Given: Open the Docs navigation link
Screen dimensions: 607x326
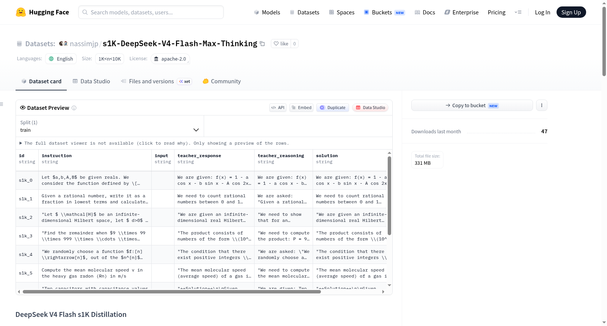Looking at the screenshot, I should point(425,12).
